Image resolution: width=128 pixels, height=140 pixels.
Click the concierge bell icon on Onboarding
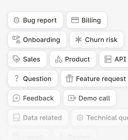coord(16,39)
